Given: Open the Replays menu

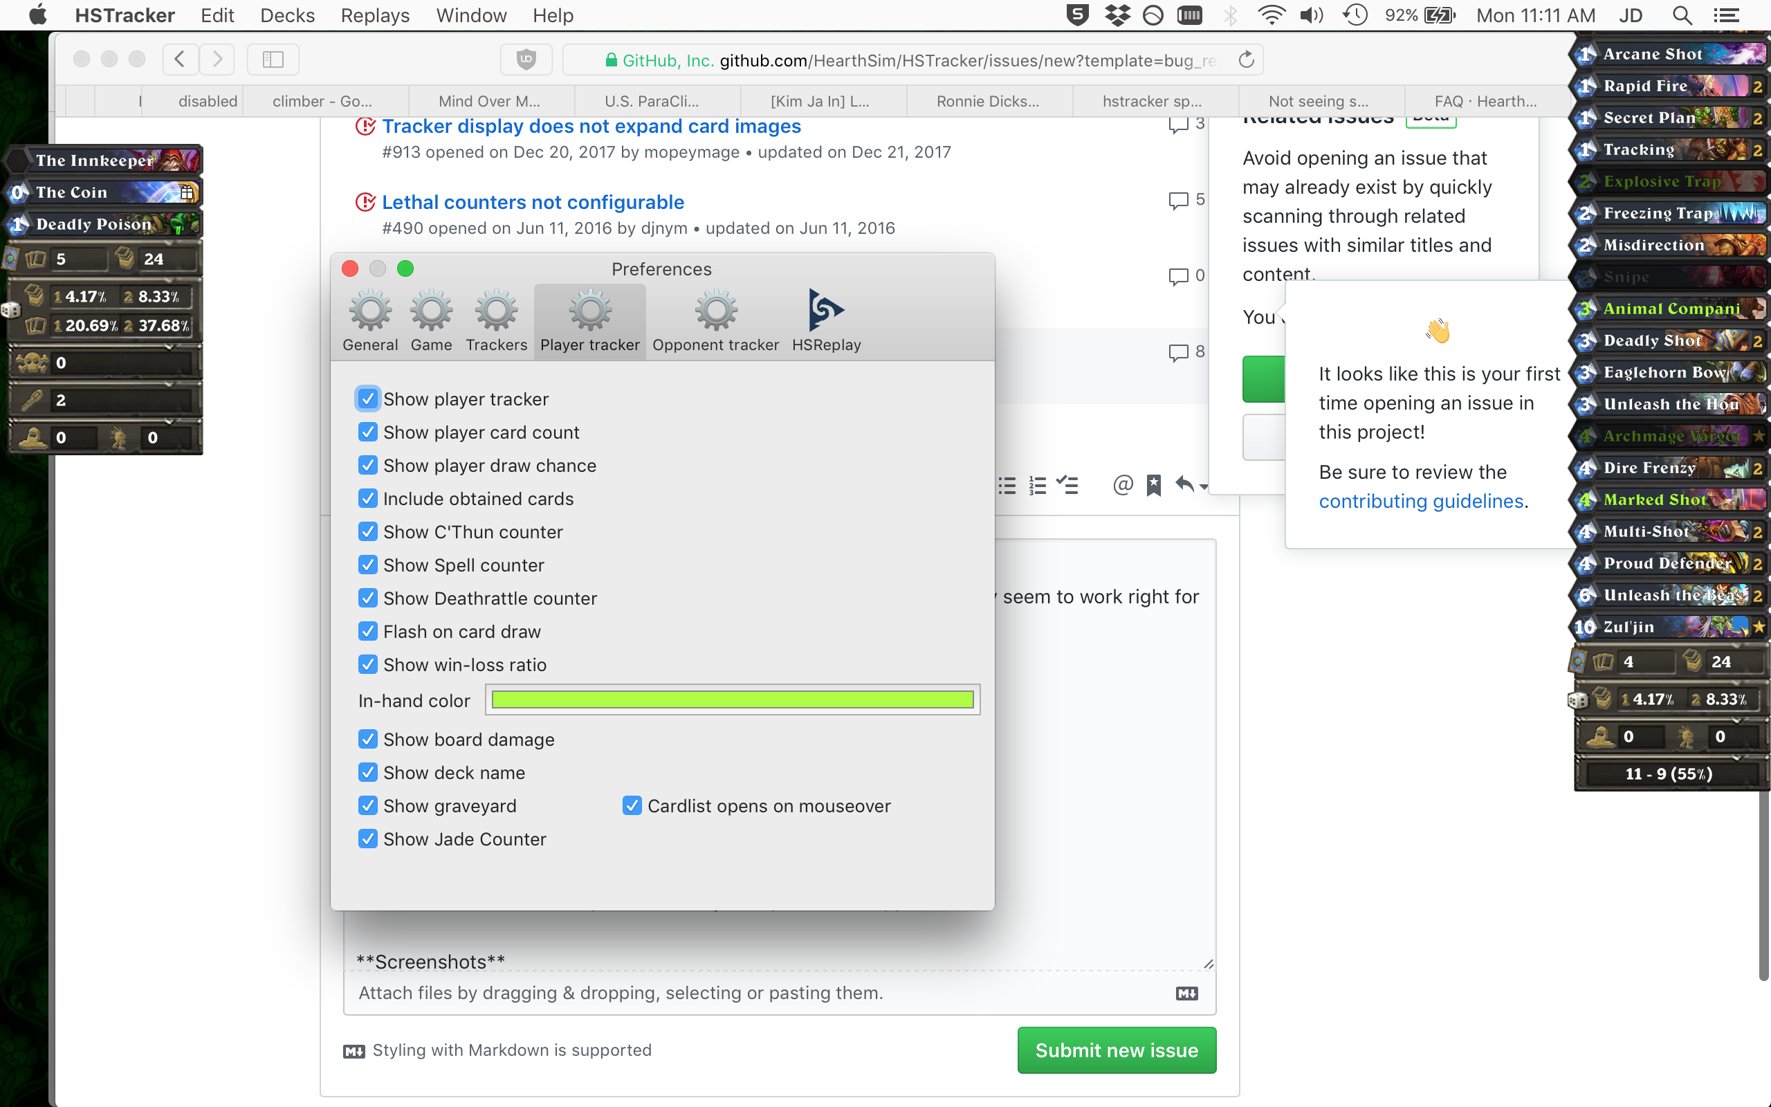Looking at the screenshot, I should click(374, 15).
